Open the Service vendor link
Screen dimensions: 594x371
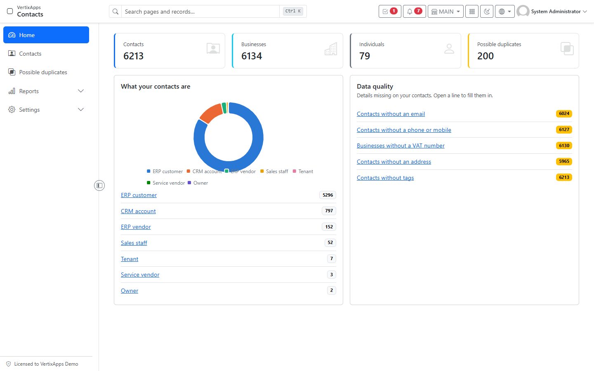coord(140,275)
